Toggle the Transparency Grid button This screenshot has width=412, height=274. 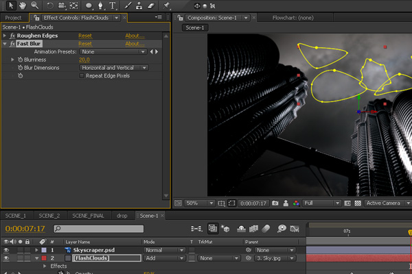pos(358,203)
